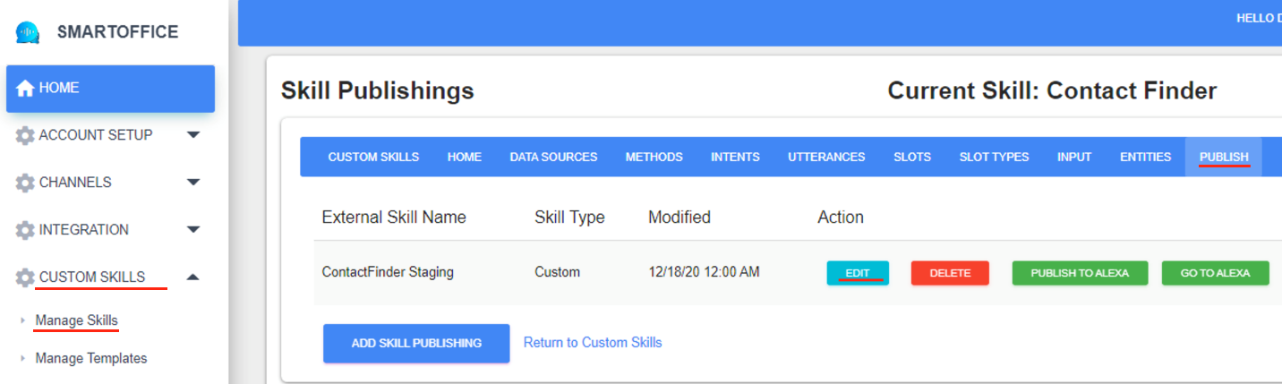
Task: Click the Integration gear icon
Action: pyautogui.click(x=25, y=230)
